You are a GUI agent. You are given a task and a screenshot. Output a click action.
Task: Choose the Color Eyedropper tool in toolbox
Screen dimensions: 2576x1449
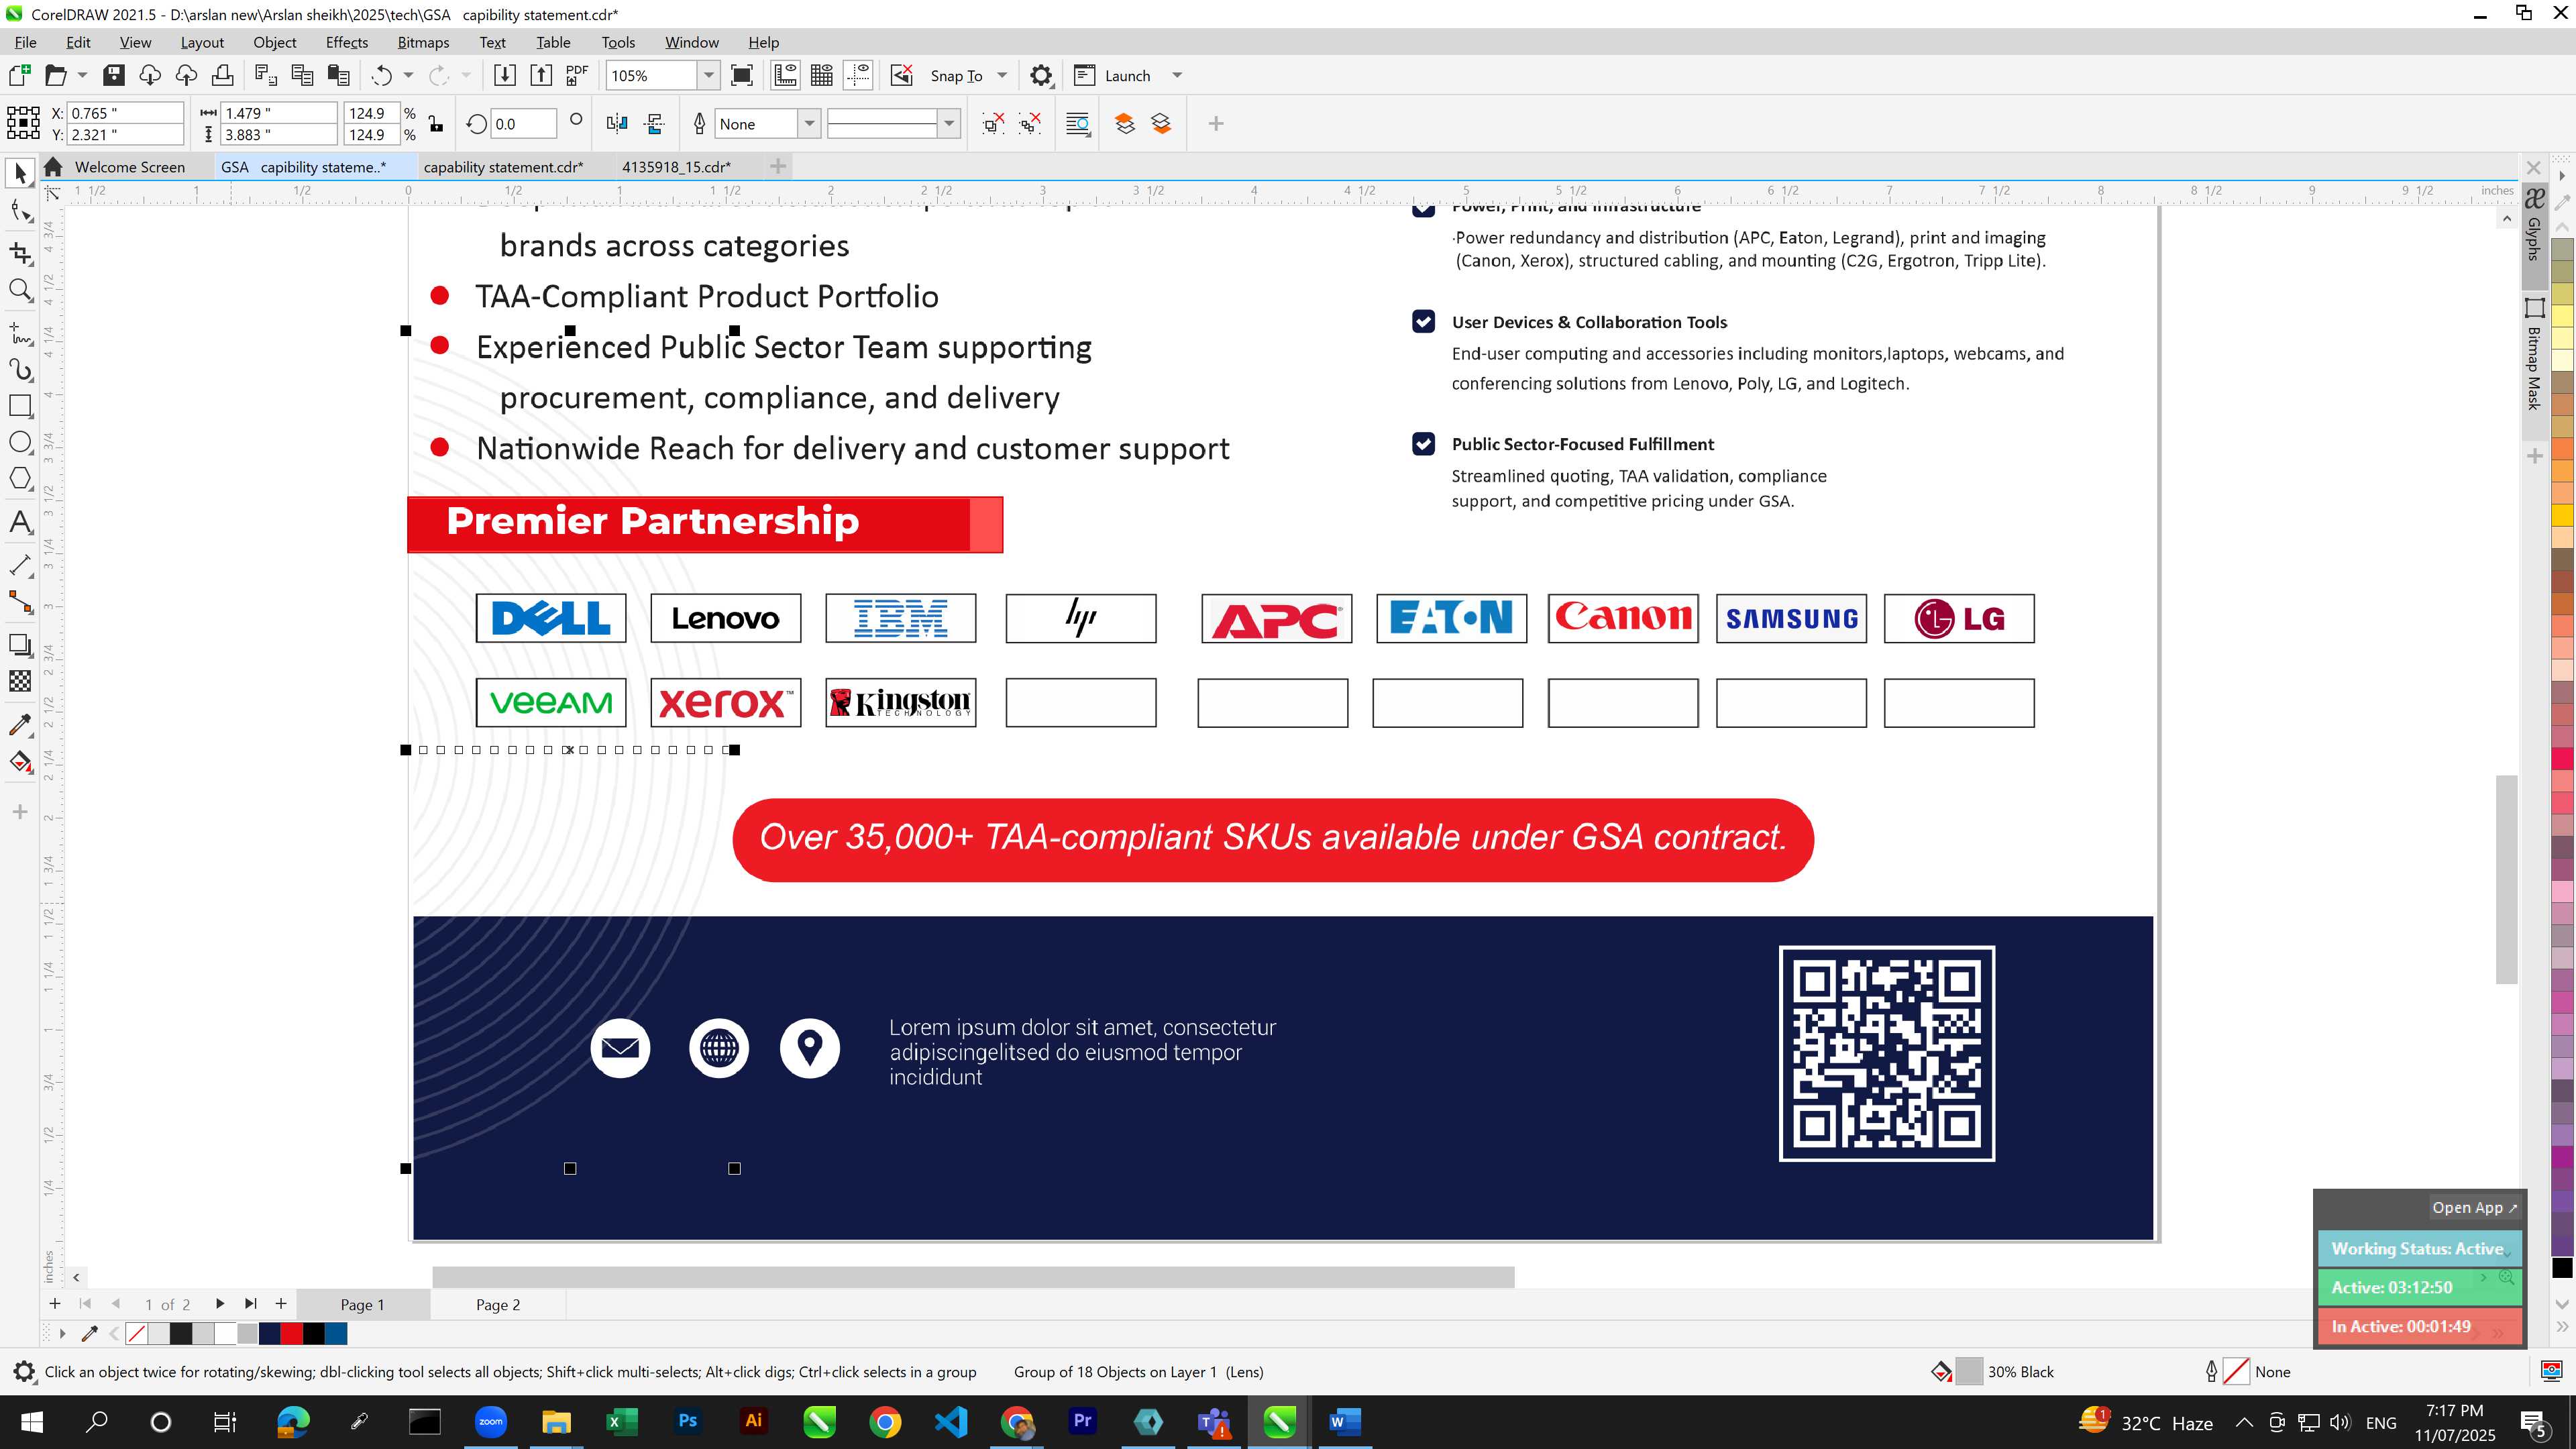click(20, 725)
